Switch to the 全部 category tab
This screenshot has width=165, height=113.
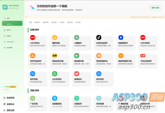(x=30, y=22)
